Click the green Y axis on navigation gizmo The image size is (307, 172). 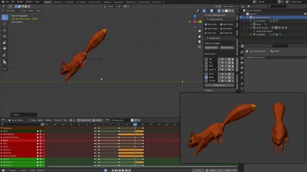pyautogui.click(x=201, y=21)
